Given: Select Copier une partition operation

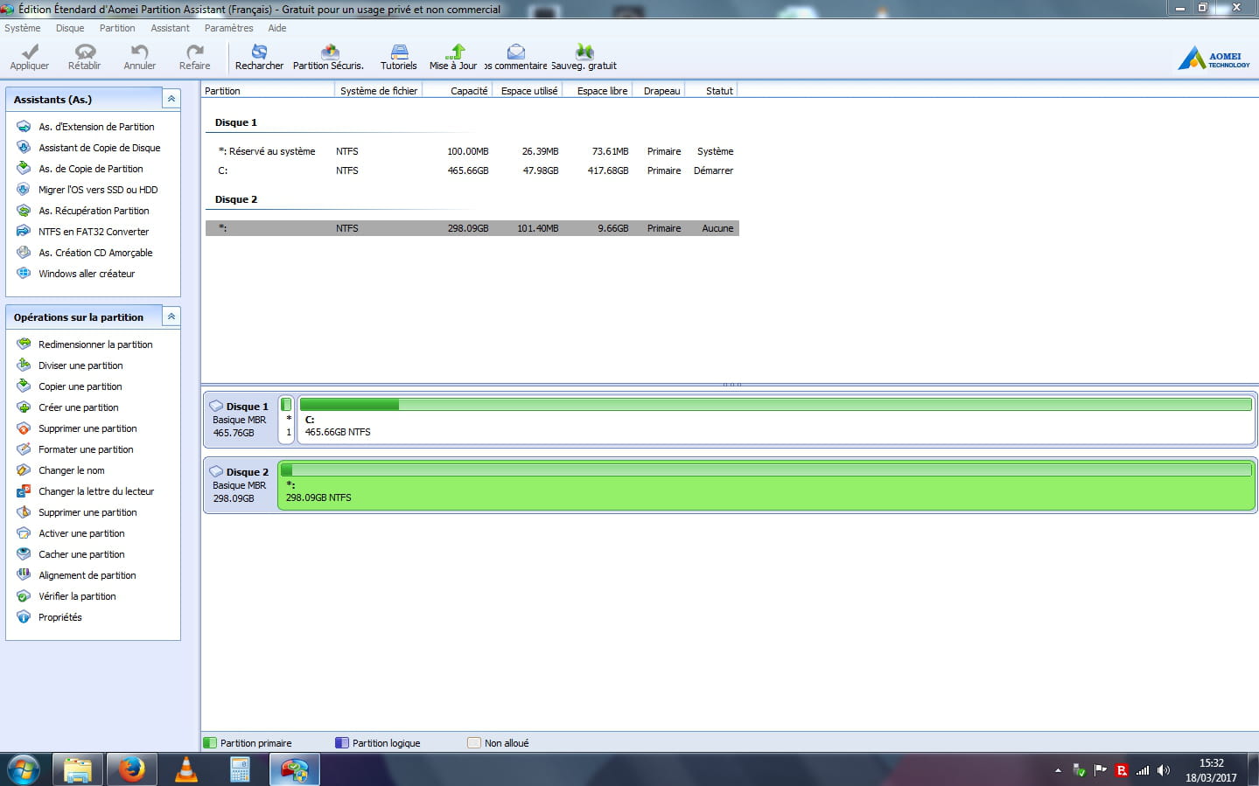Looking at the screenshot, I should click(80, 386).
